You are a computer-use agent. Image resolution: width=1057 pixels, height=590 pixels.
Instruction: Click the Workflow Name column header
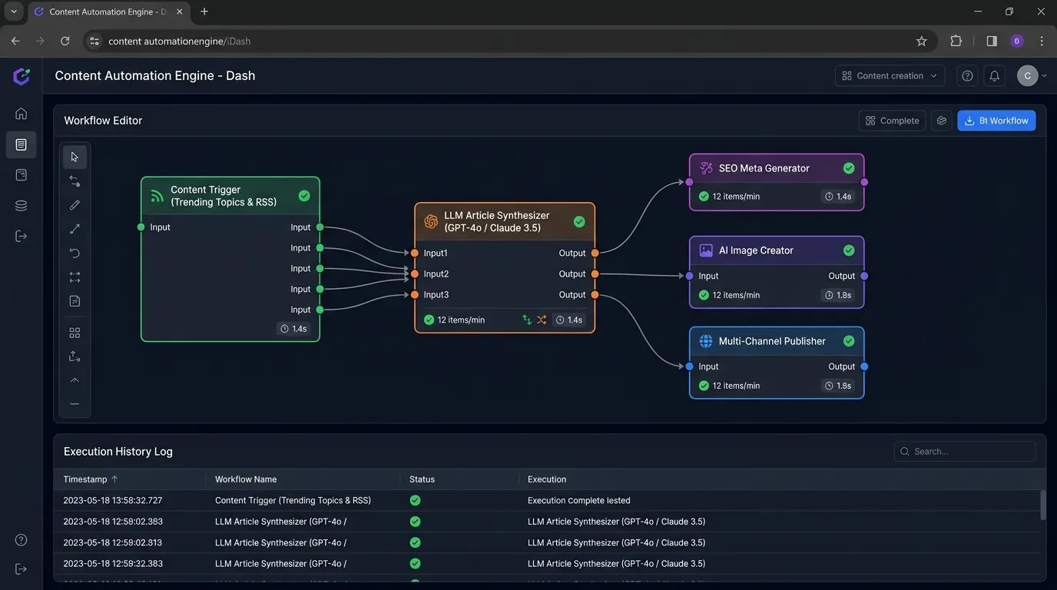246,479
